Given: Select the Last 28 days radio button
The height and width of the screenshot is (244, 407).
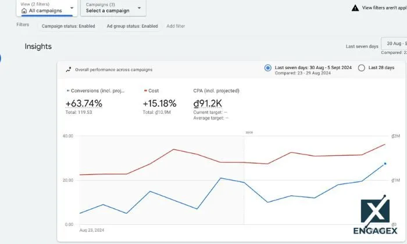Looking at the screenshot, I should 361,68.
